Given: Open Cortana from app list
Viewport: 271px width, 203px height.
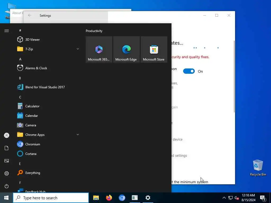Looking at the screenshot, I should point(48,154).
